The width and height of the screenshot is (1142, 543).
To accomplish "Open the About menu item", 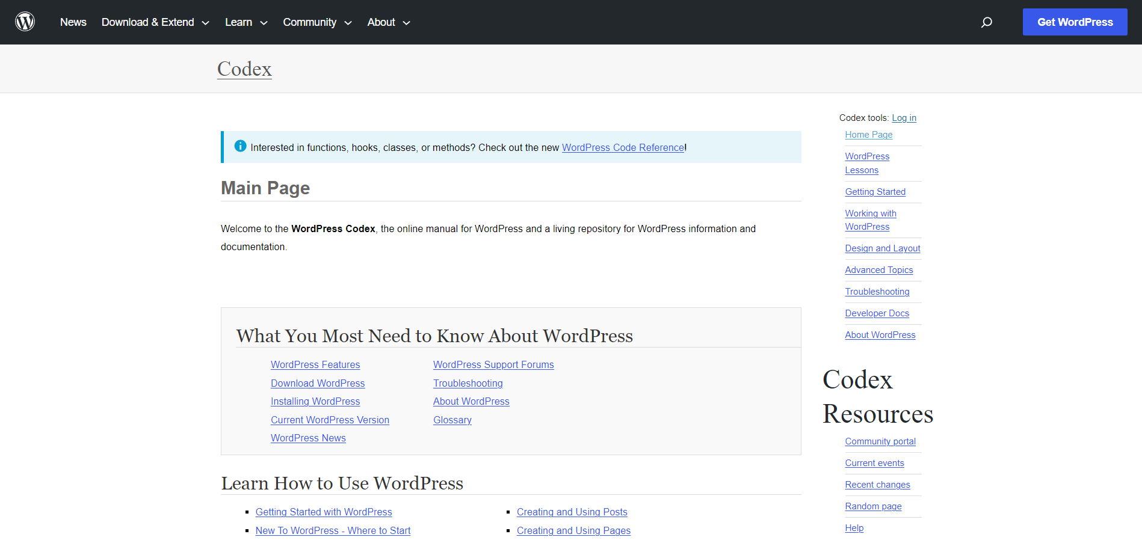I will pos(381,22).
